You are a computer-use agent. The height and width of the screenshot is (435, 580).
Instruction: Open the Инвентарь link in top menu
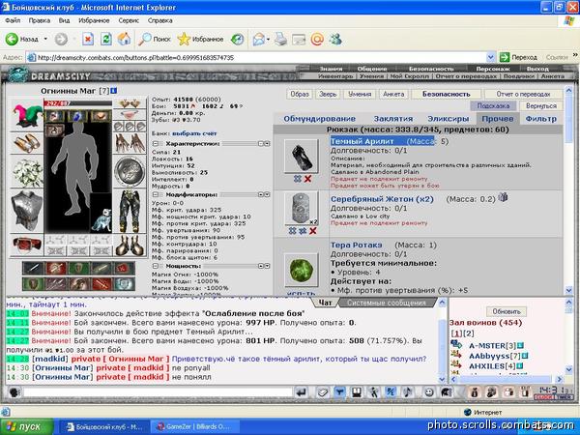(x=335, y=76)
